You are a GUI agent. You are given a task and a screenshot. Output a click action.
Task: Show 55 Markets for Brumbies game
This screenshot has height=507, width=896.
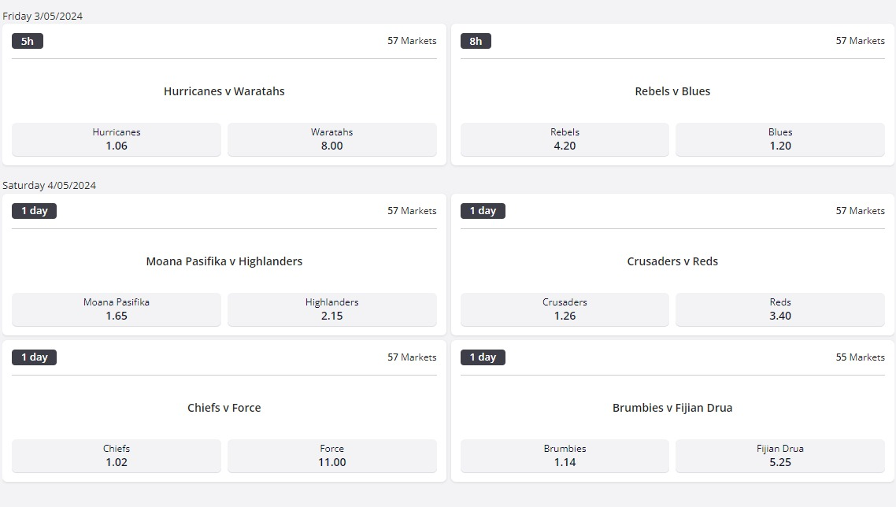click(x=860, y=357)
